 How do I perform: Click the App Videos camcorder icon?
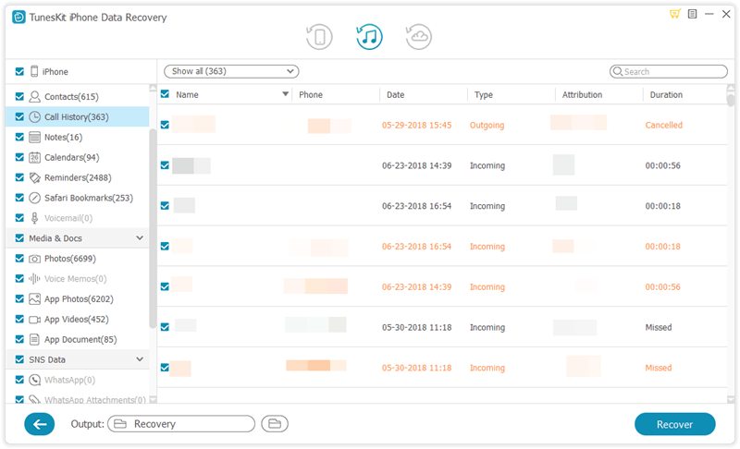point(34,320)
